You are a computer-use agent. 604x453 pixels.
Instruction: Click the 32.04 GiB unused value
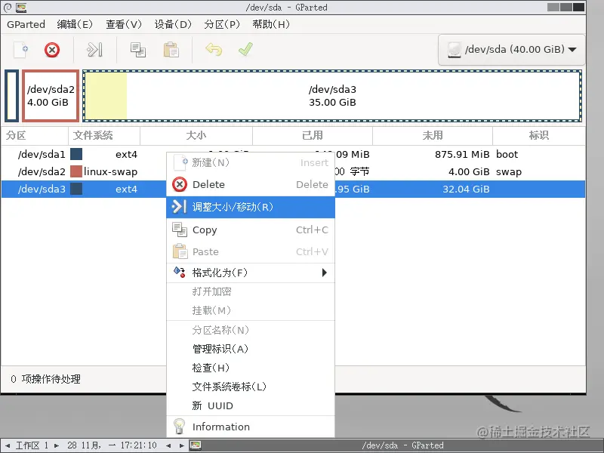(x=466, y=190)
